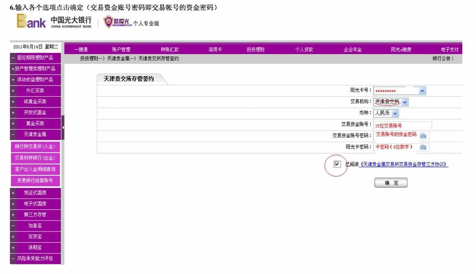Open 企业年金 in top navigation
Screen dimensions: 476x274
coord(352,49)
